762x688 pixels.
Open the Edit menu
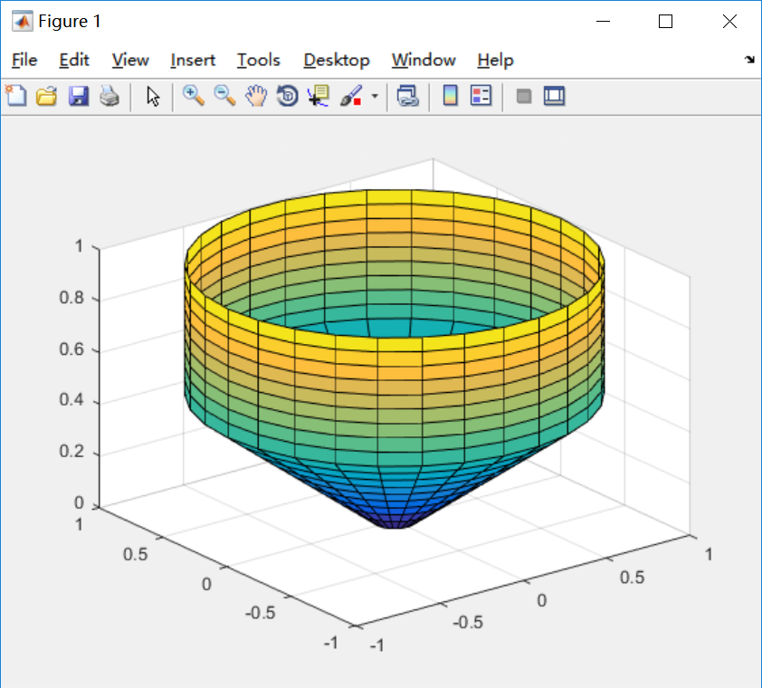[x=74, y=61]
